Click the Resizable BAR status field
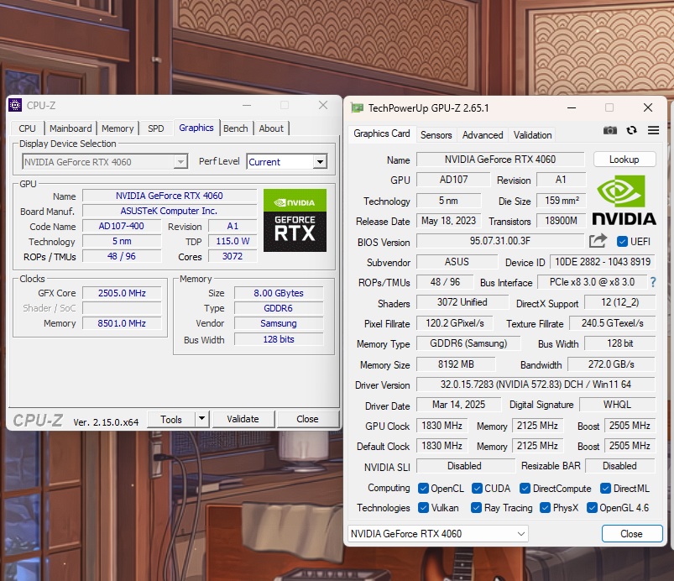The height and width of the screenshot is (581, 674). 619,466
